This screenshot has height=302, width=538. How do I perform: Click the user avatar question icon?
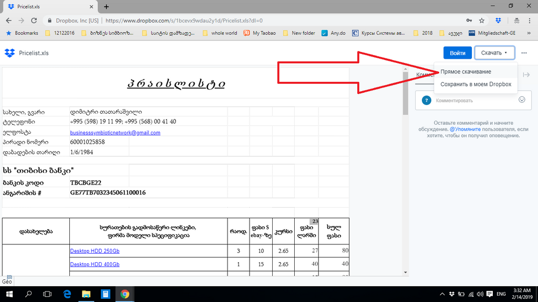click(427, 100)
